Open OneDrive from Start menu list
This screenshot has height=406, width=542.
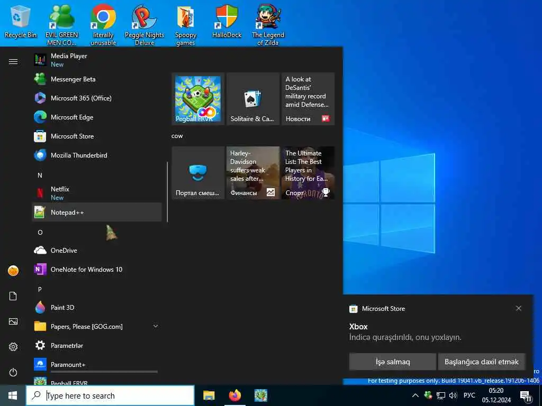[x=97, y=250]
